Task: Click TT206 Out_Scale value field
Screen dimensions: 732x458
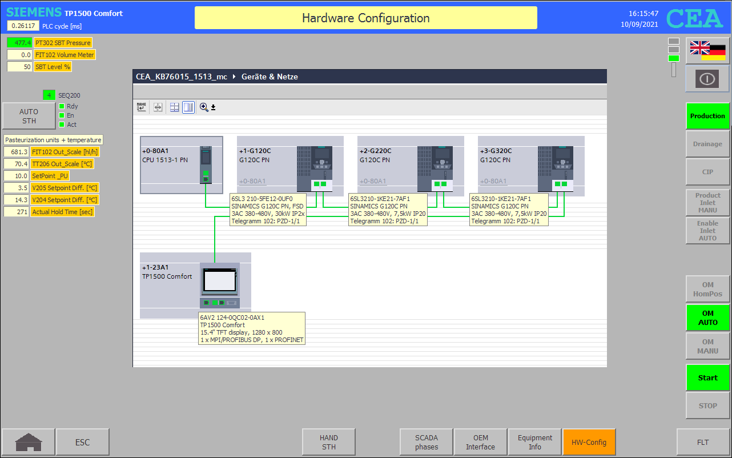Action: tap(16, 164)
